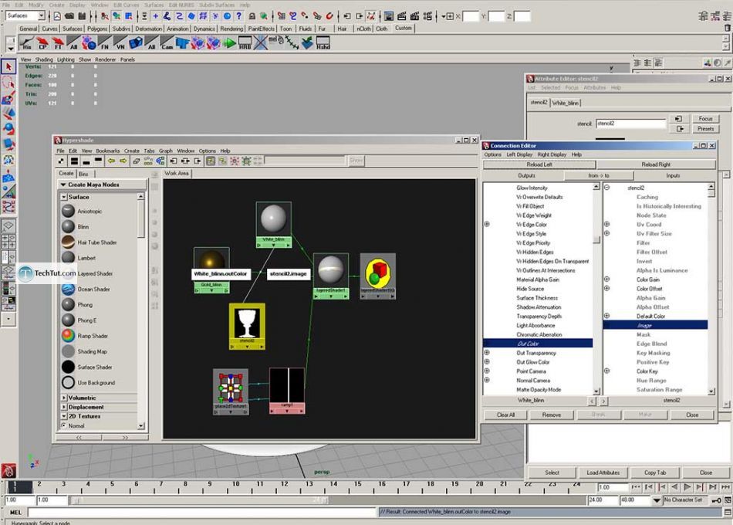The image size is (733, 525).
Task: Click the outputs list vertical scrollbar
Action: pos(596,288)
